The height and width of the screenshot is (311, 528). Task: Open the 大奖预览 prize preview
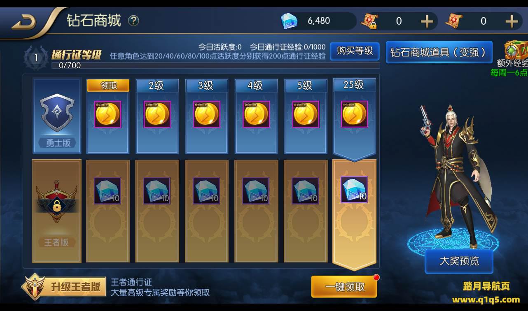click(459, 261)
